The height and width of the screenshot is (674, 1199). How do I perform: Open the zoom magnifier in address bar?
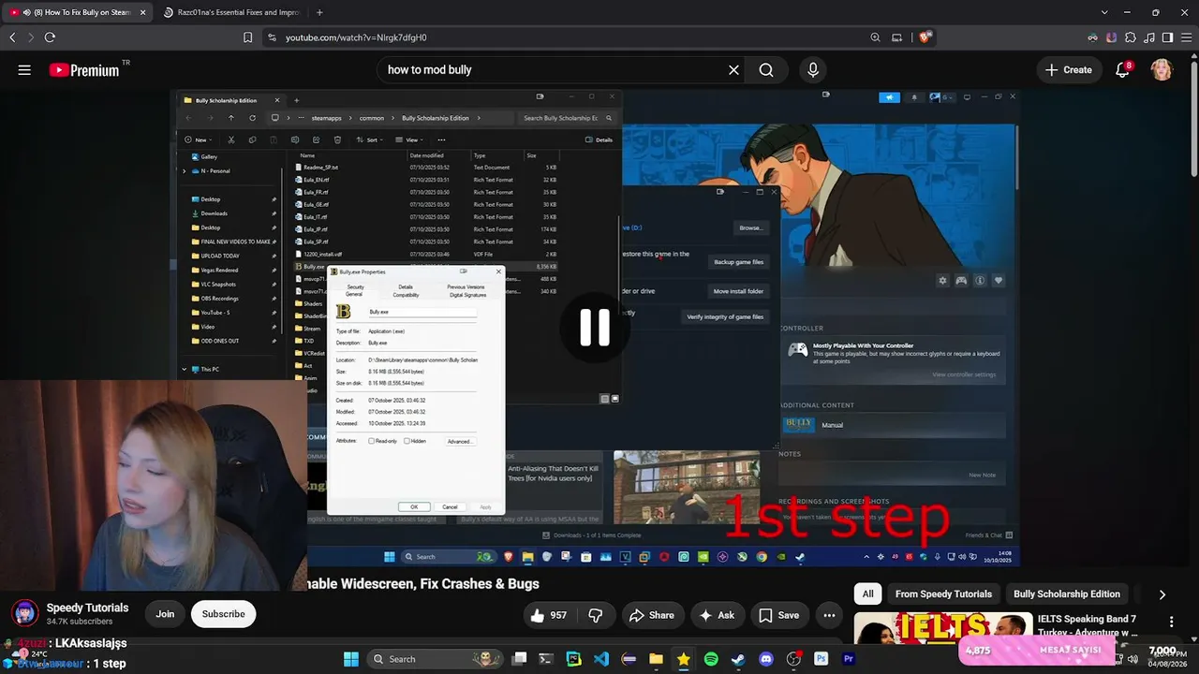[875, 37]
